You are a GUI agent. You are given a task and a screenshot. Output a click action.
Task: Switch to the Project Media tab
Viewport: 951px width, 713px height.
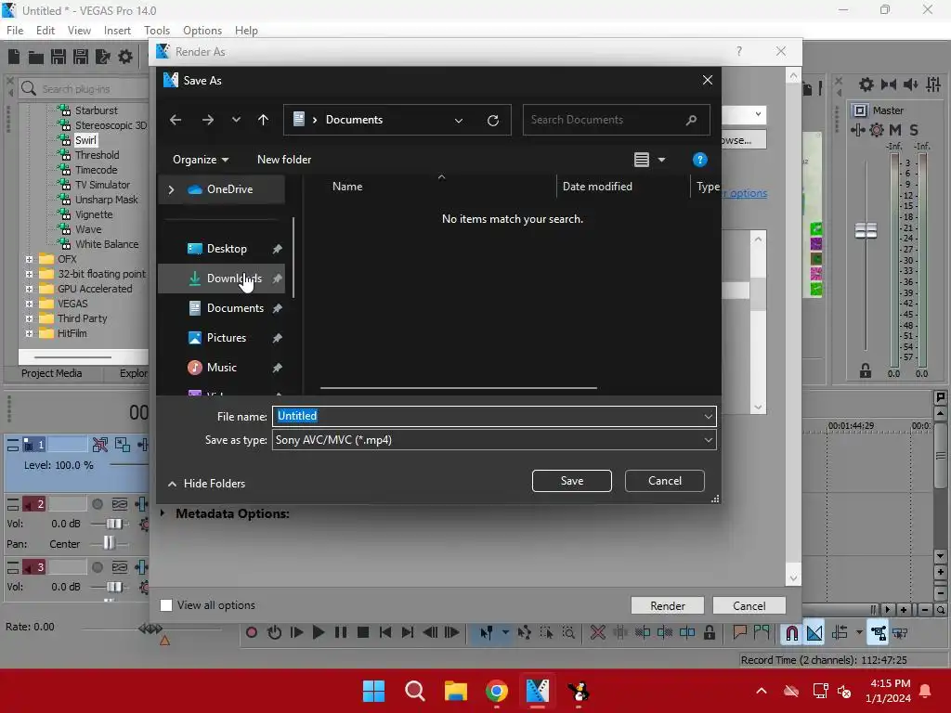[52, 373]
